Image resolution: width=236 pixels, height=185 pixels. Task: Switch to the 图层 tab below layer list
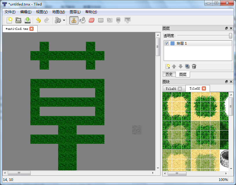(183, 75)
